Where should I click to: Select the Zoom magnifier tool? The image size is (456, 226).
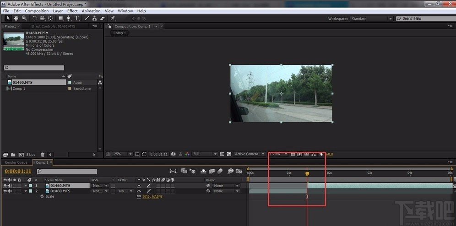tap(24, 18)
